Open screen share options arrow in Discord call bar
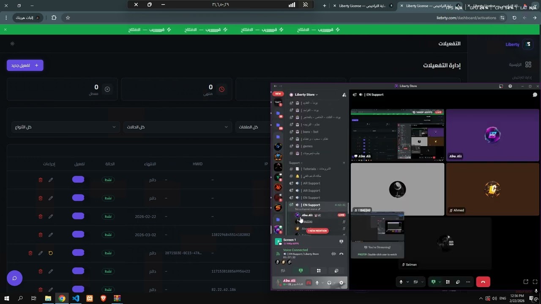The image size is (541, 304). point(440,282)
